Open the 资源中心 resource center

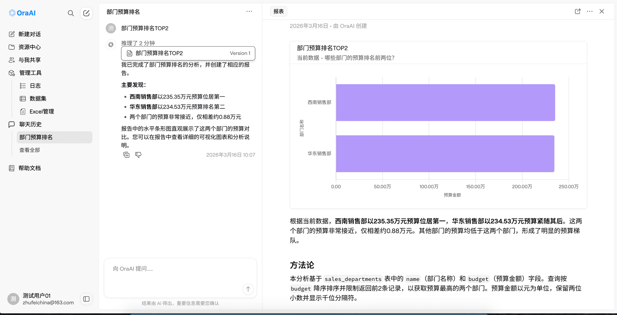coord(30,47)
